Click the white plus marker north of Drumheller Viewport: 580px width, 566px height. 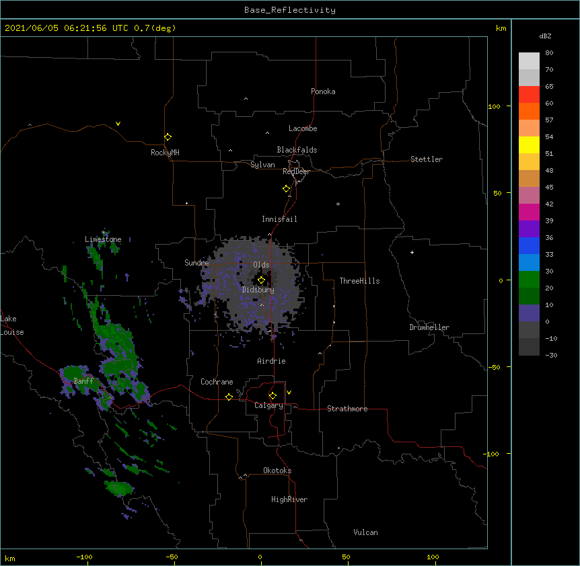tap(412, 252)
